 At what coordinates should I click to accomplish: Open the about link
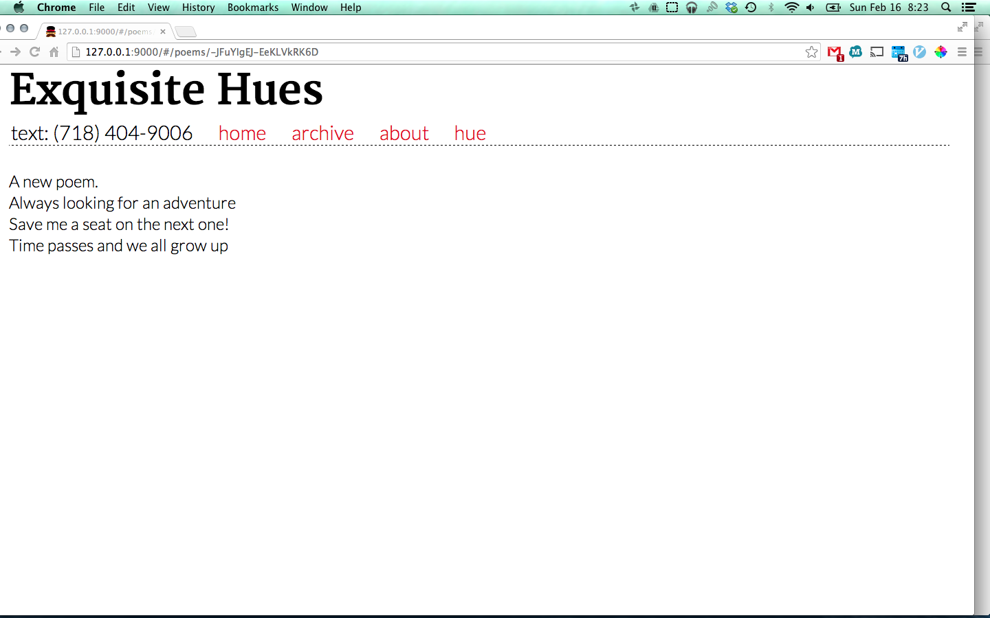coord(404,133)
